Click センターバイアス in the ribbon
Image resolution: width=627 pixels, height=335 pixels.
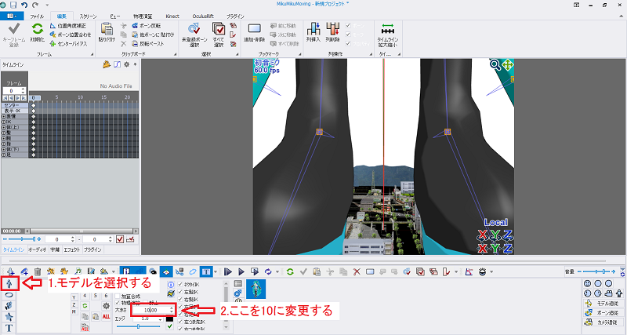pyautogui.click(x=68, y=44)
